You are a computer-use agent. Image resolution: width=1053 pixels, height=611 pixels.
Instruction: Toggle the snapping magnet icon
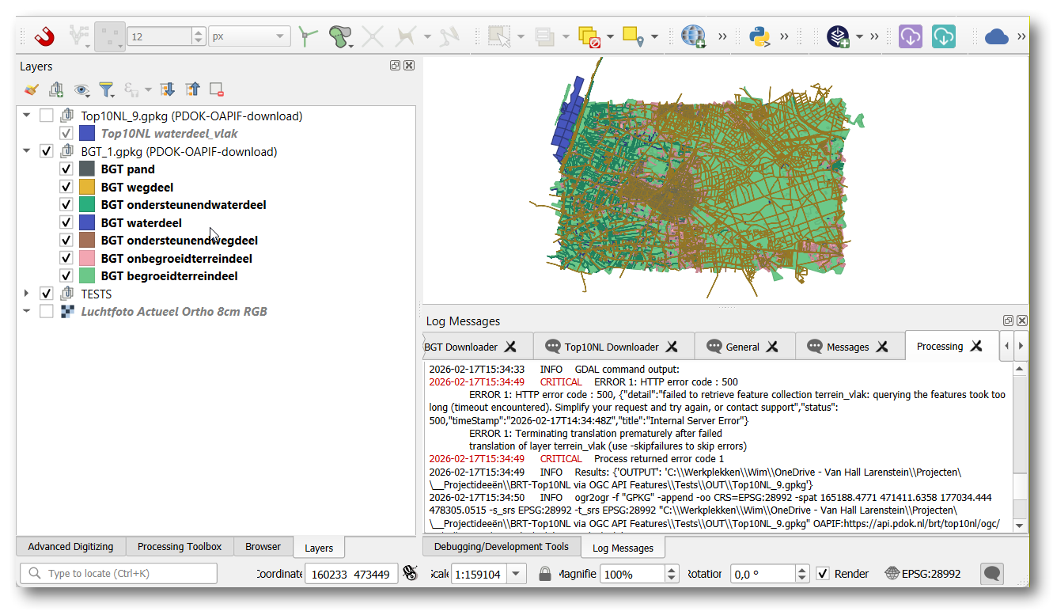[x=44, y=36]
